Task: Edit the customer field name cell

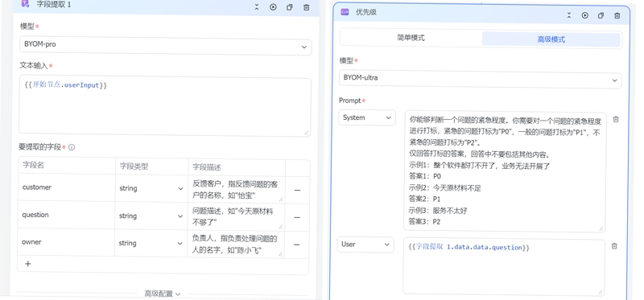Action: coord(67,187)
